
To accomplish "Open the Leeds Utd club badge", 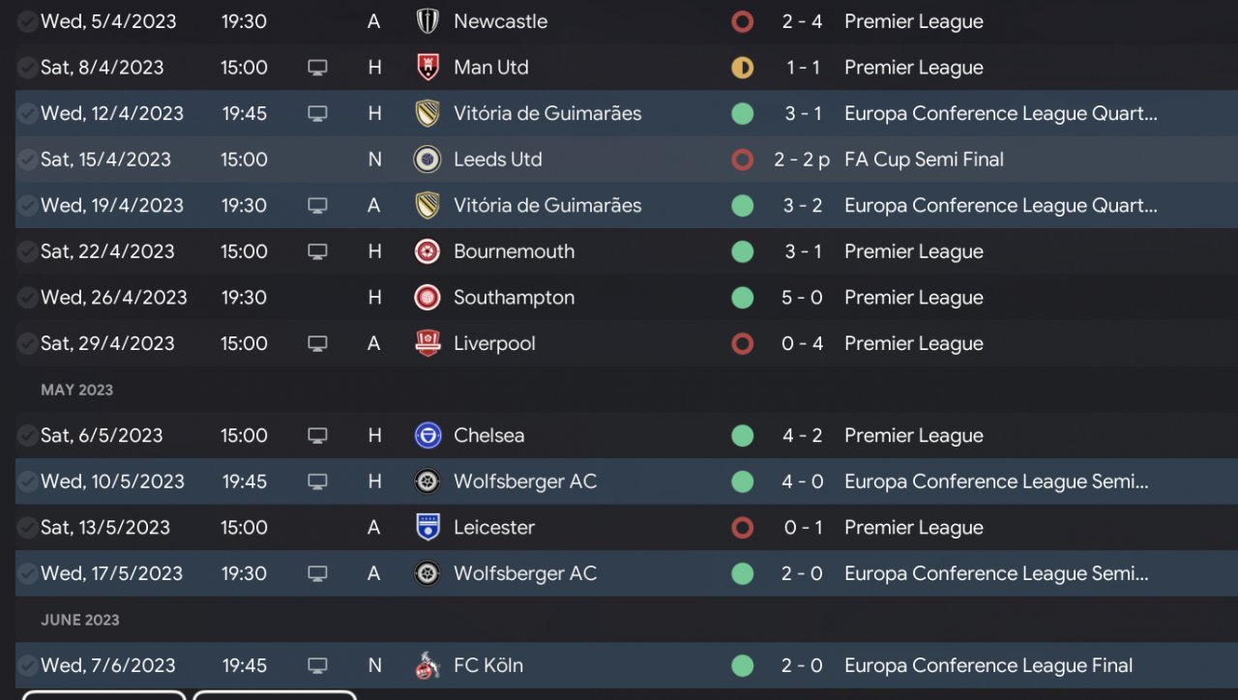I will pos(427,160).
